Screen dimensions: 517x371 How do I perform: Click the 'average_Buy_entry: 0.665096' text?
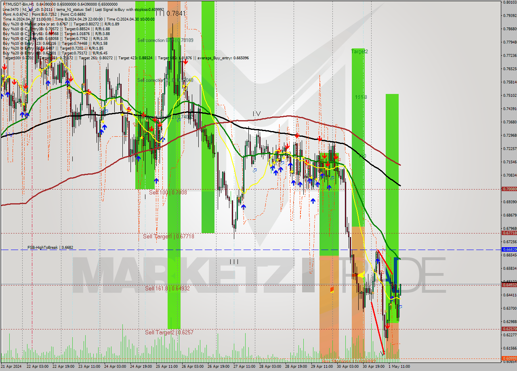(223, 58)
